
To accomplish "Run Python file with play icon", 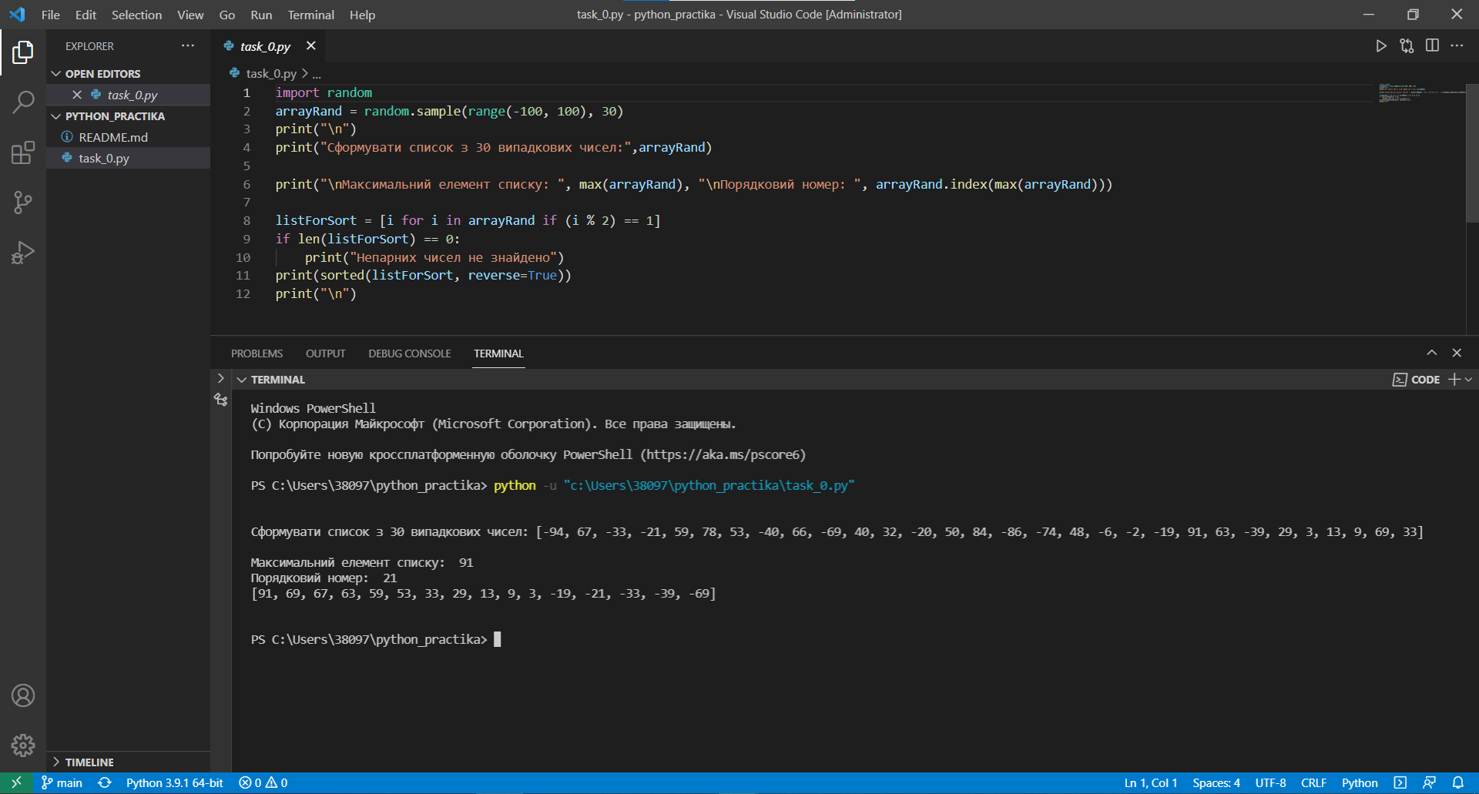I will coord(1381,46).
